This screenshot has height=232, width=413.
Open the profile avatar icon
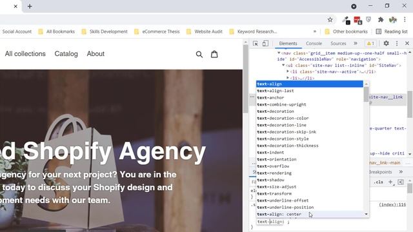[x=393, y=20]
